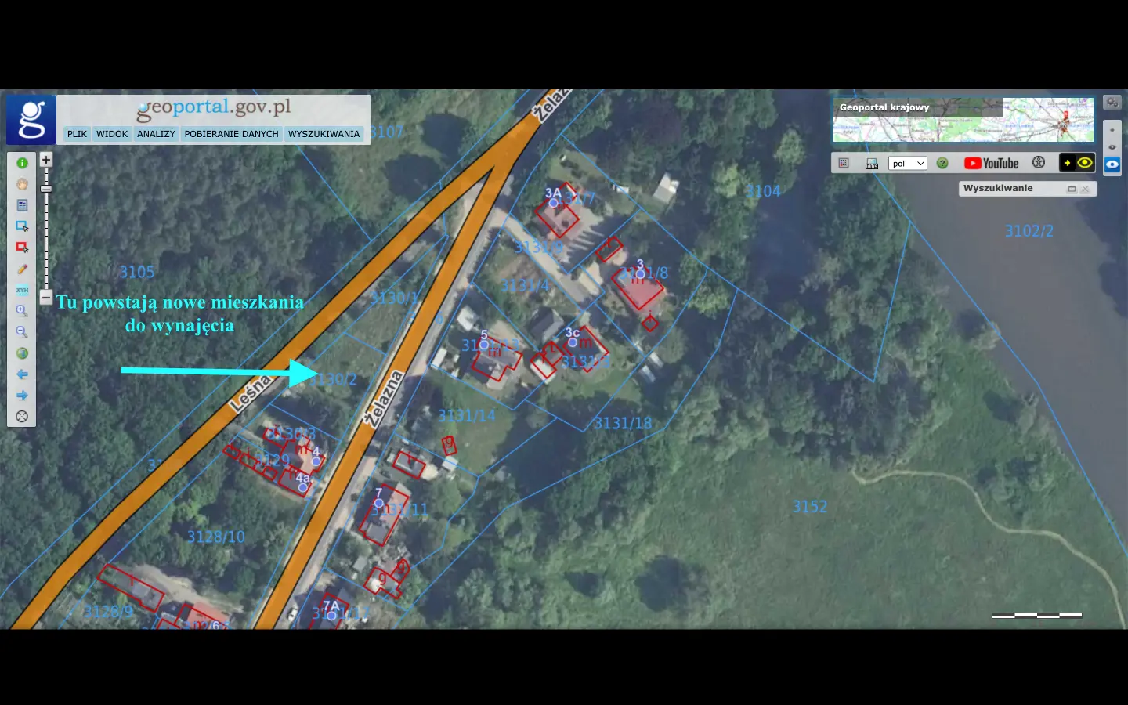Open the XYH coordinates tool
Viewport: 1128px width, 705px height.
(22, 290)
